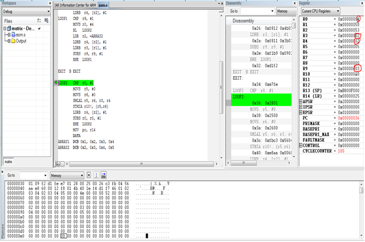The image size is (365, 242).
Task: Click the EXIT B EXIT line in the editor
Action: pos(69,71)
